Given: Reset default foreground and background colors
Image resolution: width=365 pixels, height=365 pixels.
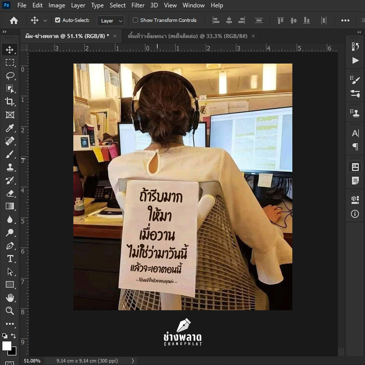Looking at the screenshot, I should pos(5,336).
